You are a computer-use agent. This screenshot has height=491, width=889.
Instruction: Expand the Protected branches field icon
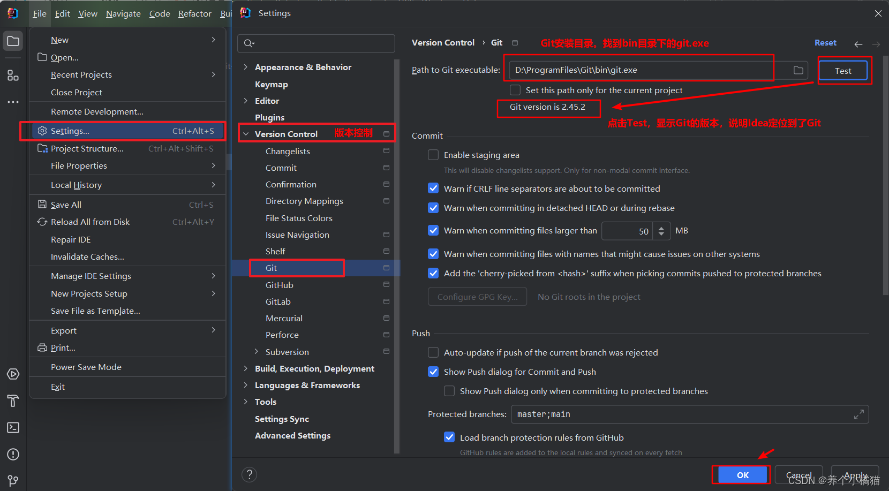pyautogui.click(x=858, y=414)
